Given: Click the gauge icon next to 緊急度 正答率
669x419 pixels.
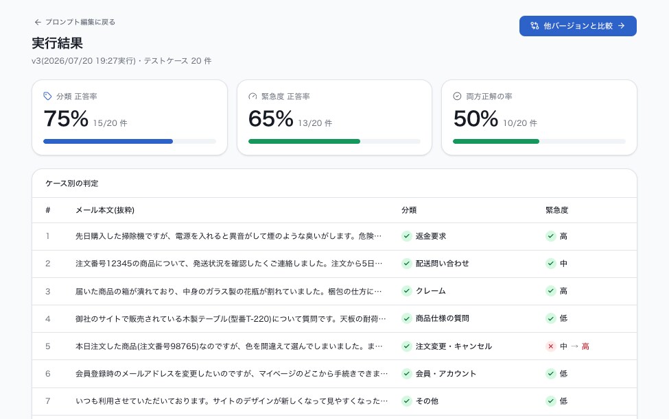Looking at the screenshot, I should [x=253, y=97].
